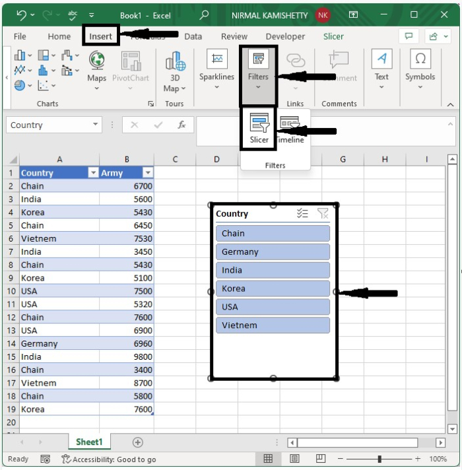The image size is (462, 470).
Task: Filter slicer by India
Action: pyautogui.click(x=273, y=270)
